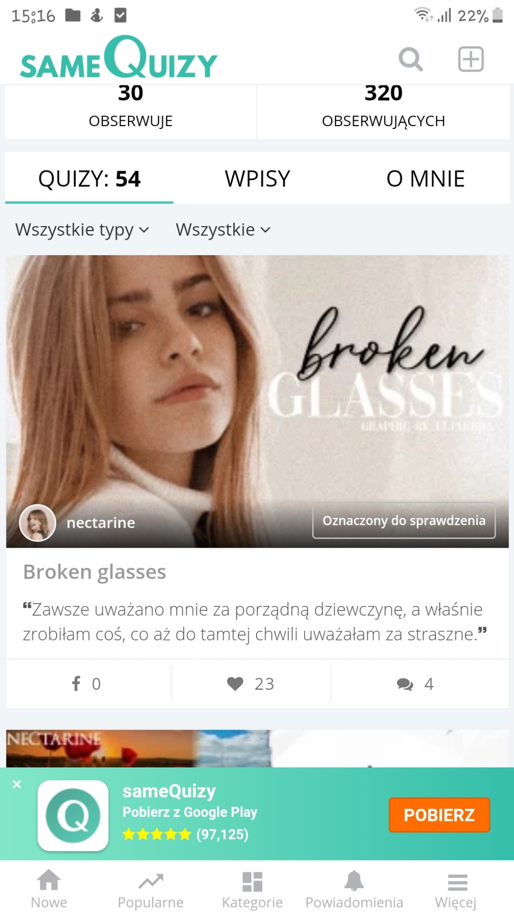Expand the Wszystkie typy dropdown

[x=82, y=229]
